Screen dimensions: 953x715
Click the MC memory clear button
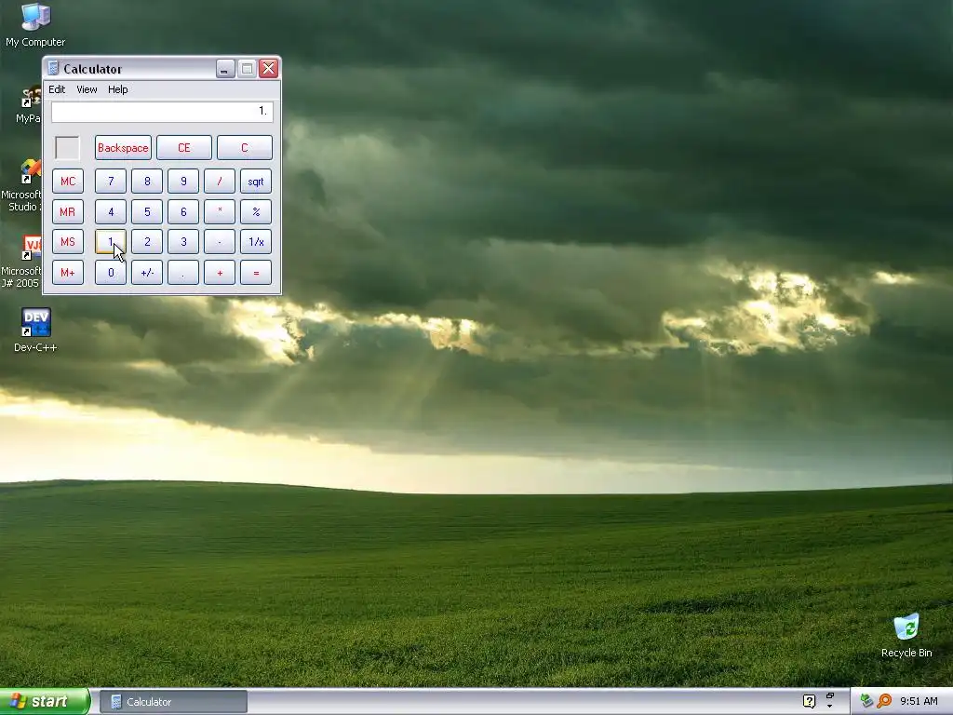tap(67, 182)
